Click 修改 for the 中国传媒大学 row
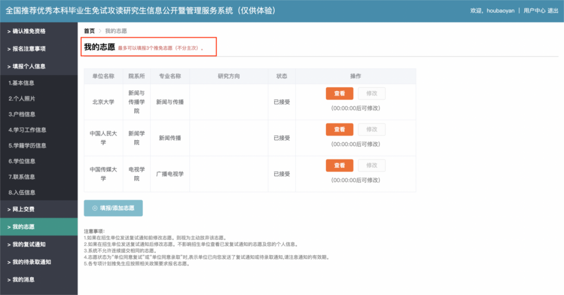Image resolution: width=564 pixels, height=295 pixels. [x=372, y=165]
